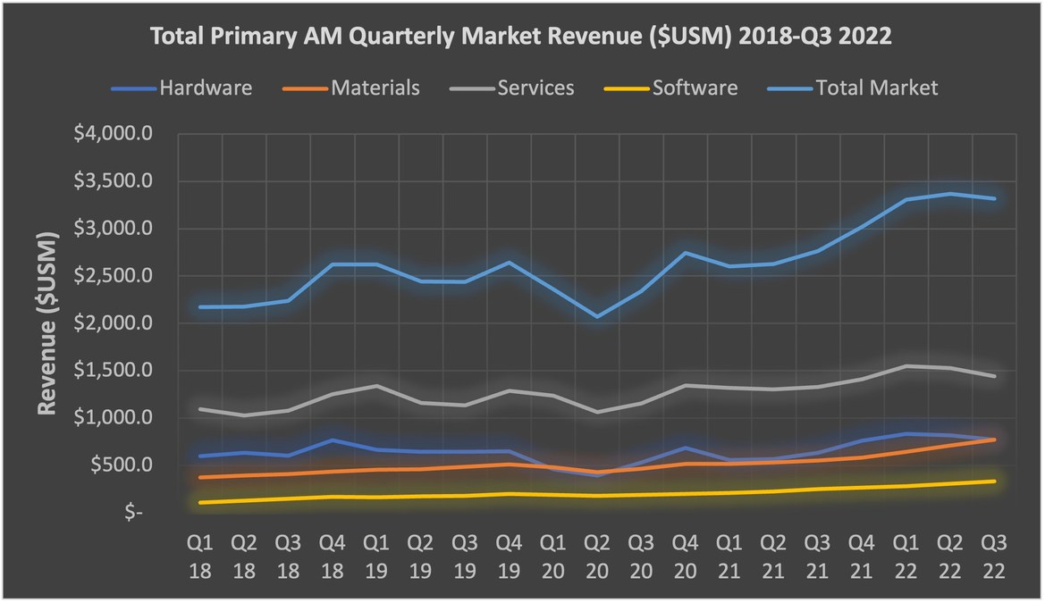The height and width of the screenshot is (603, 1045).
Task: Click the Hardware legend entry
Action: (182, 88)
